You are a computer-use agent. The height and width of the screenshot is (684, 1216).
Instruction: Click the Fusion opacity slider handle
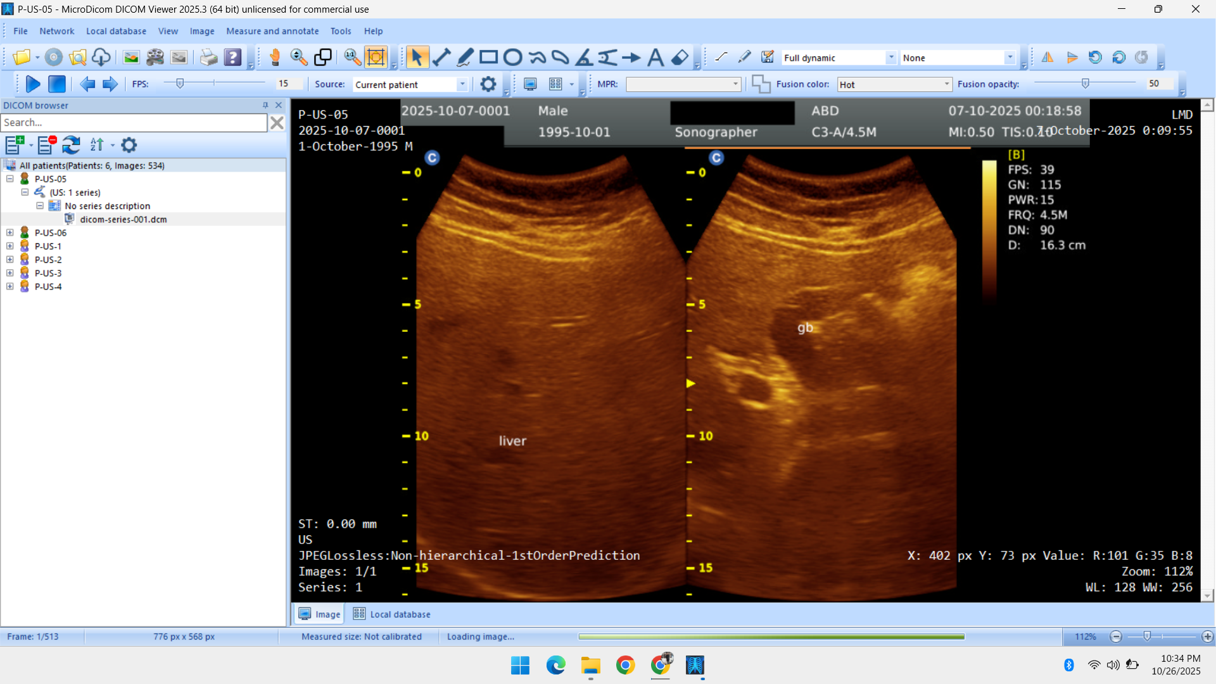(1086, 84)
